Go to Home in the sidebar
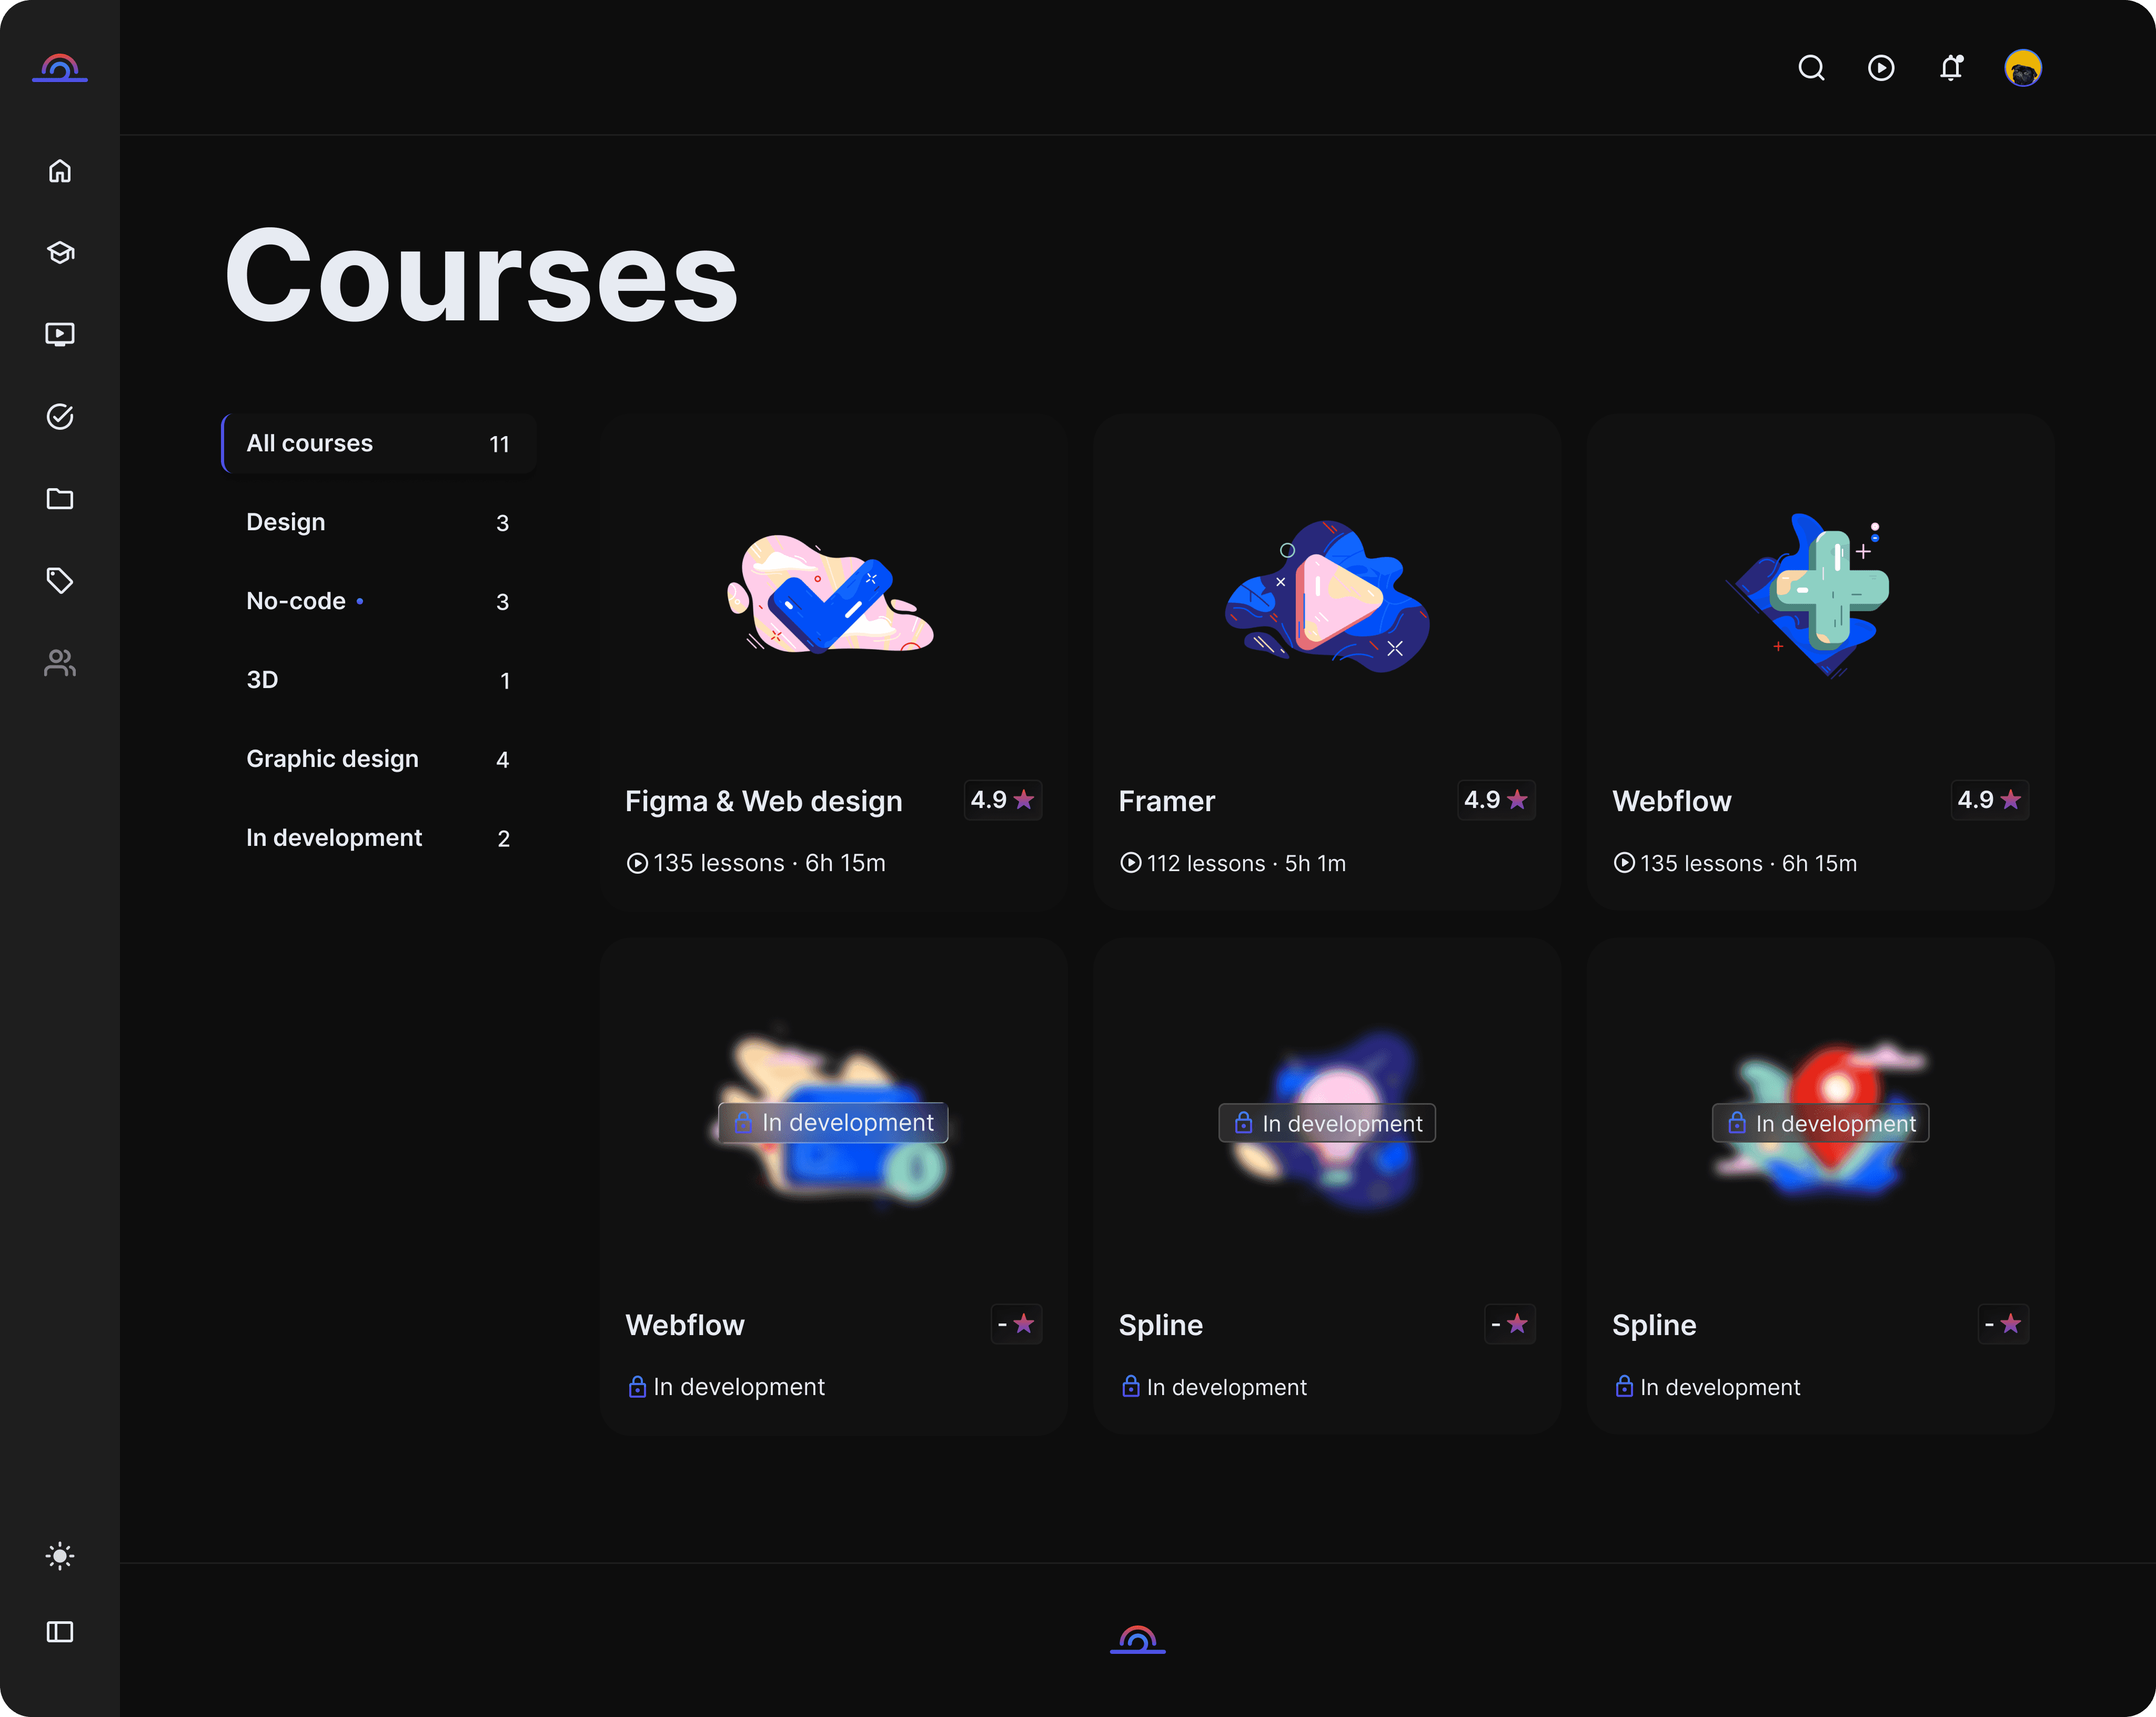 60,171
